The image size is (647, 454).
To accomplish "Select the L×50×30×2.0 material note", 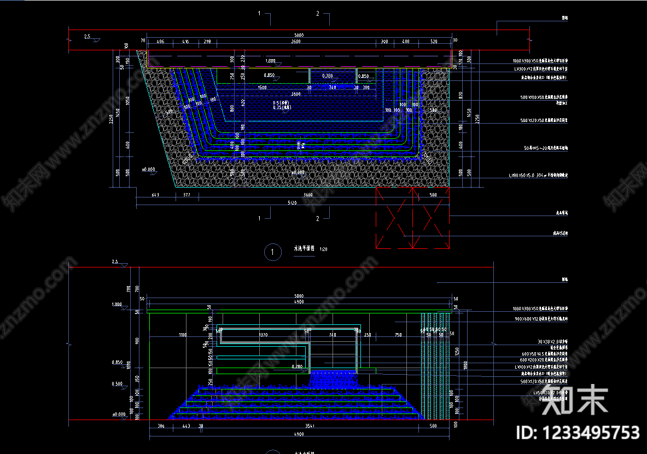I will [550, 393].
